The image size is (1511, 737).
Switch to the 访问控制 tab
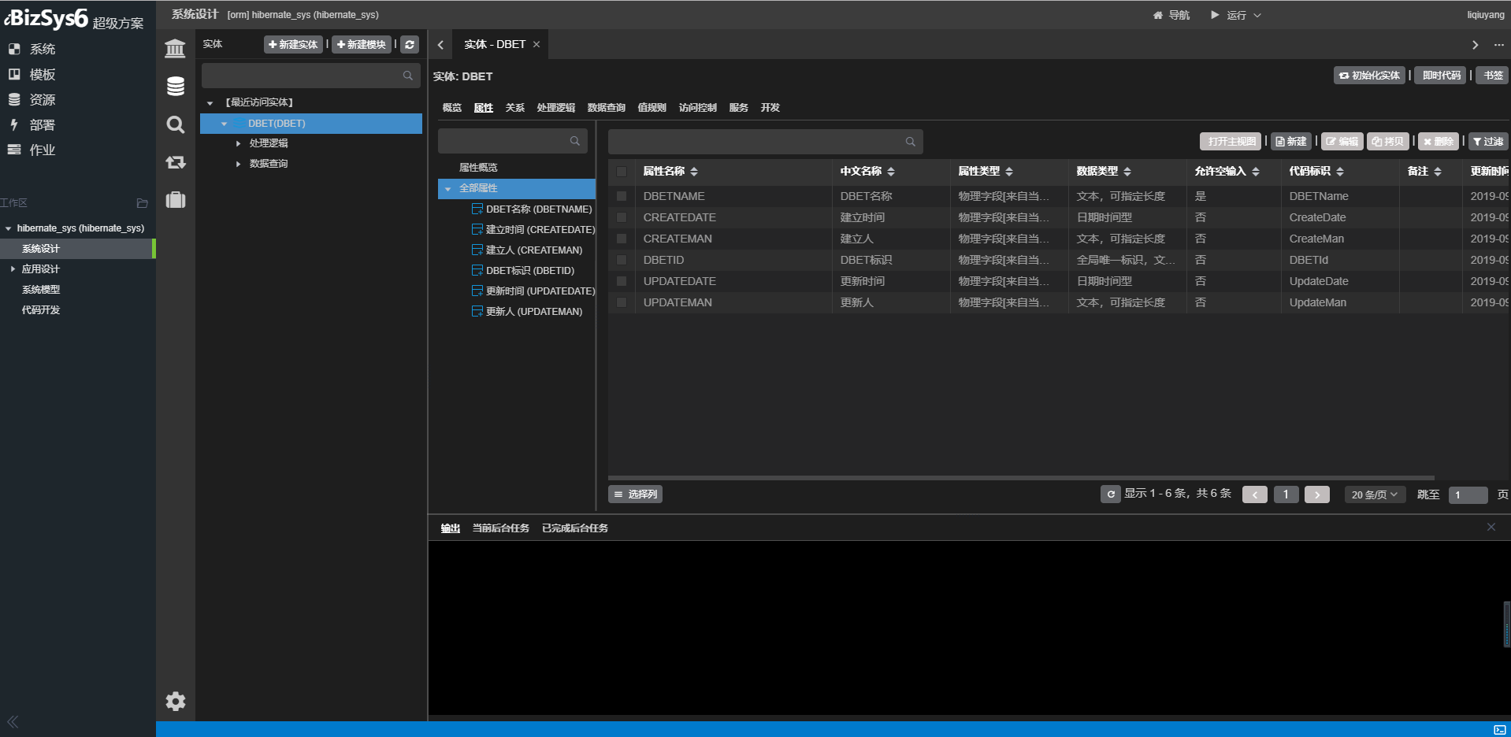(x=698, y=108)
